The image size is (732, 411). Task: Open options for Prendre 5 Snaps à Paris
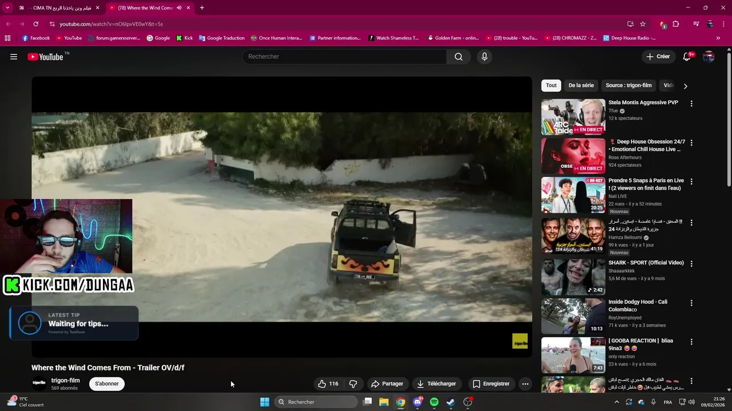click(691, 182)
